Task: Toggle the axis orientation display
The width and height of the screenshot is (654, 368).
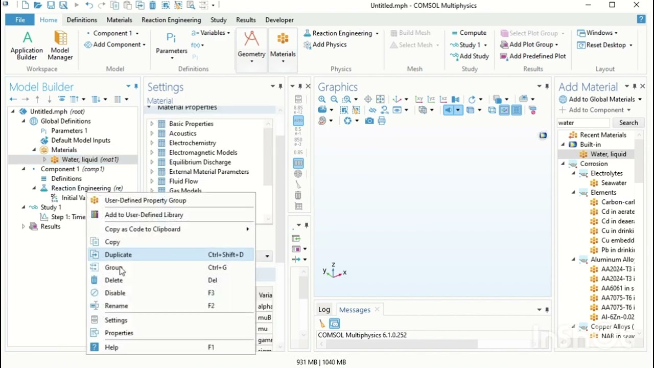Action: coord(504,110)
